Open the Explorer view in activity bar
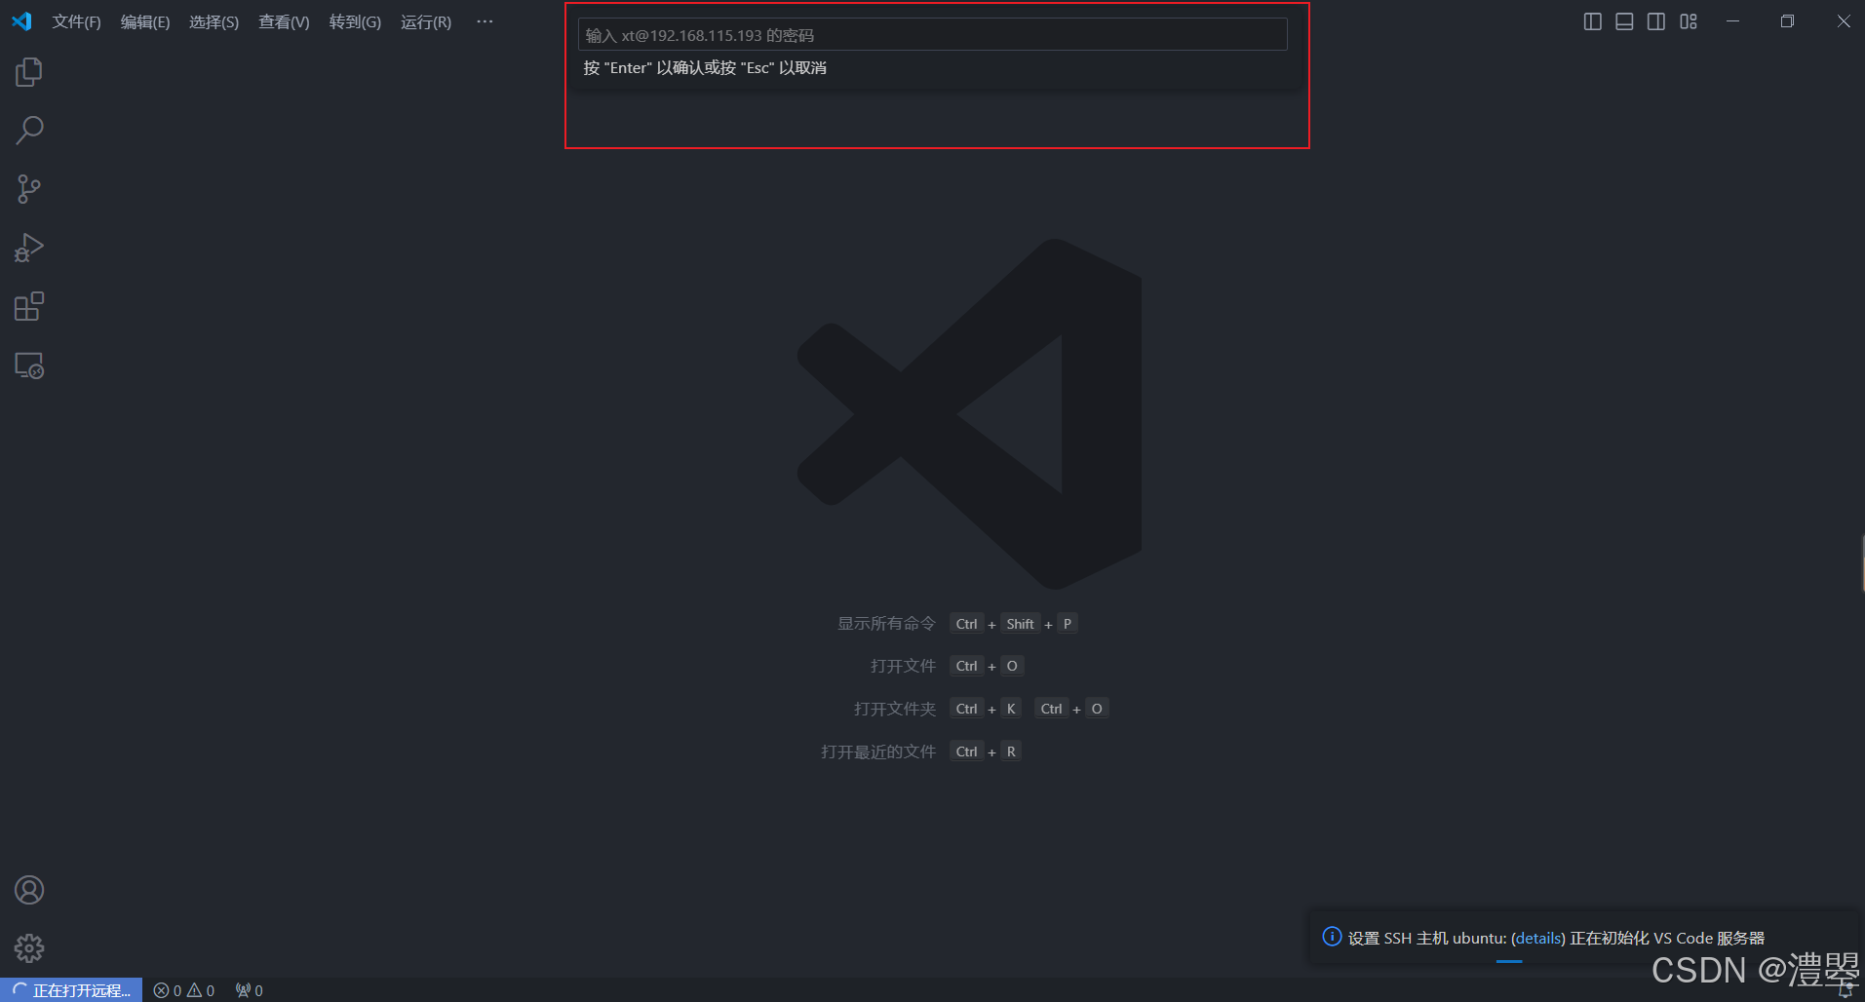 [29, 72]
